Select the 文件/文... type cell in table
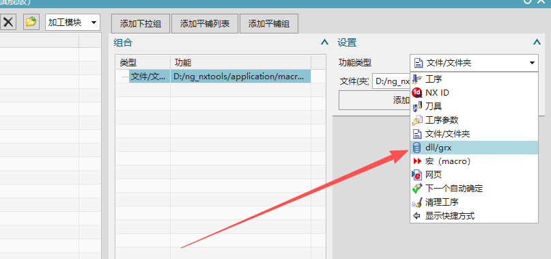Image resolution: width=551 pixels, height=259 pixels. [150, 77]
